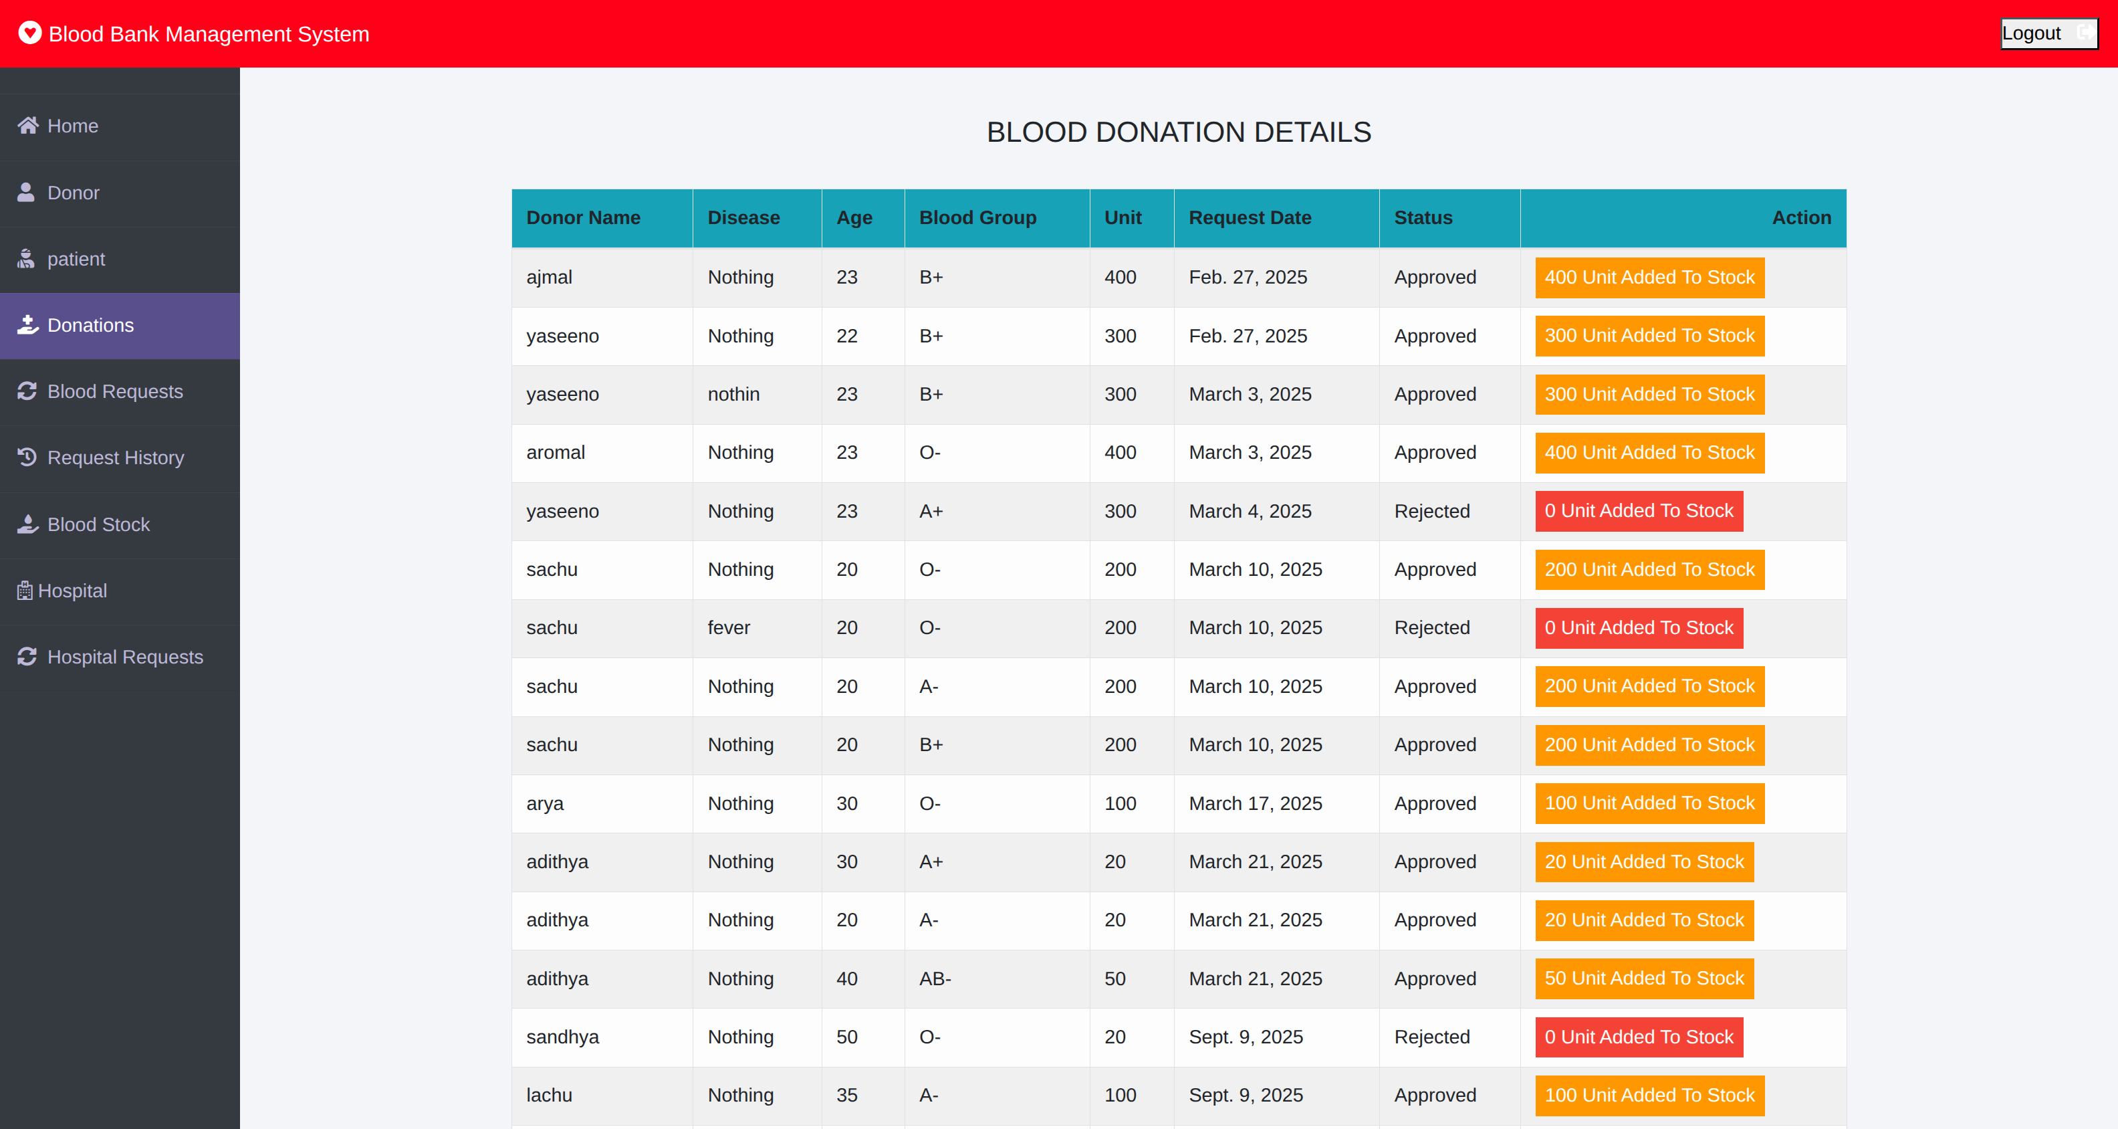This screenshot has width=2118, height=1129.
Task: Go to the patient section
Action: point(120,259)
